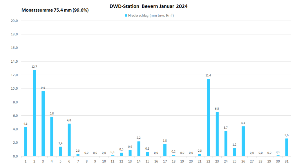The image size is (297, 167).
Task: Select the day 31 bar valued 2,6
Action: coord(287,147)
